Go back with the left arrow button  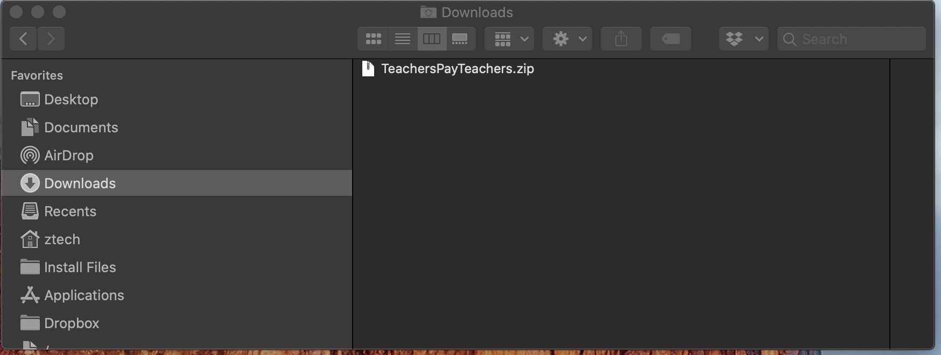23,39
